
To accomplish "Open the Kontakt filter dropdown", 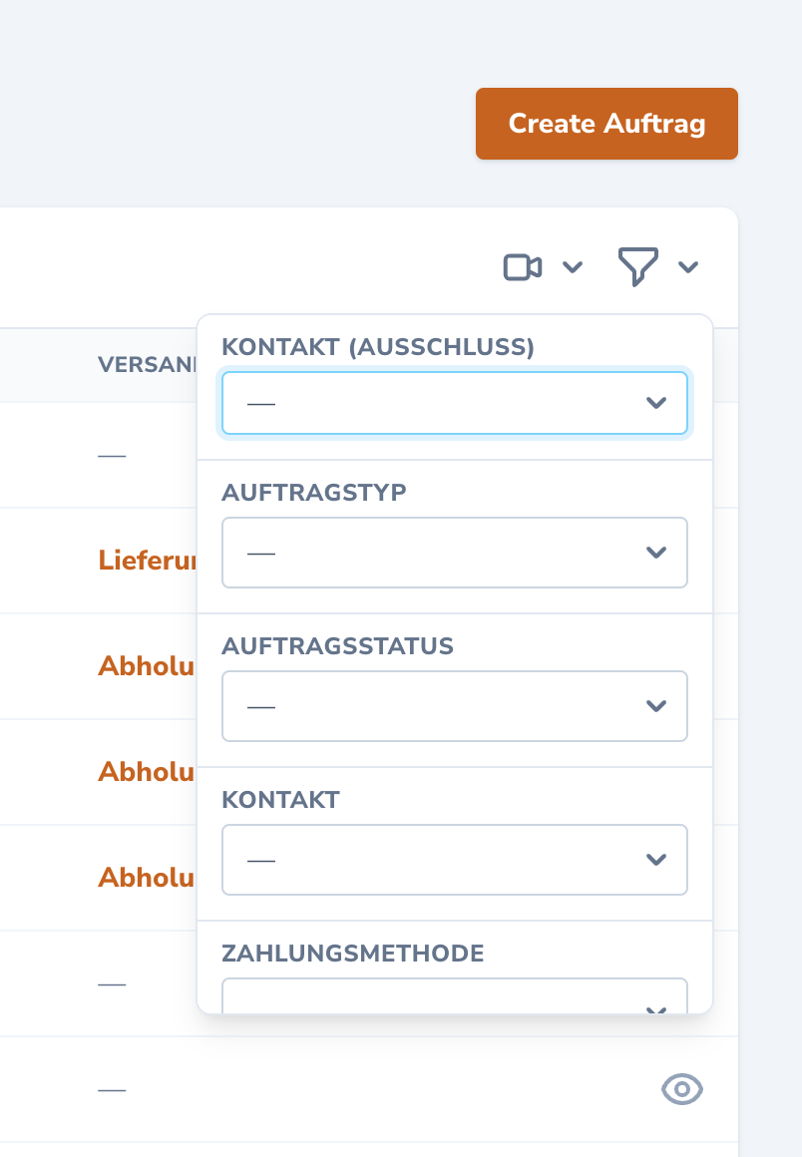I will pos(454,860).
